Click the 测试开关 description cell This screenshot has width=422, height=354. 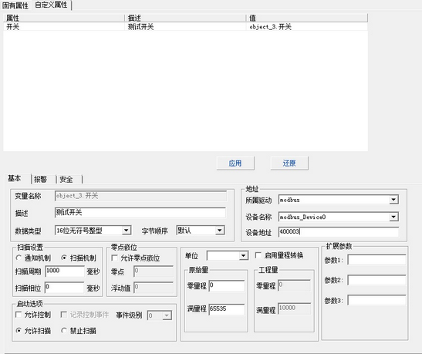[x=140, y=27]
